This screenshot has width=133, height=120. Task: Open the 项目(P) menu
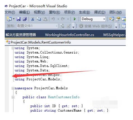(69, 12)
